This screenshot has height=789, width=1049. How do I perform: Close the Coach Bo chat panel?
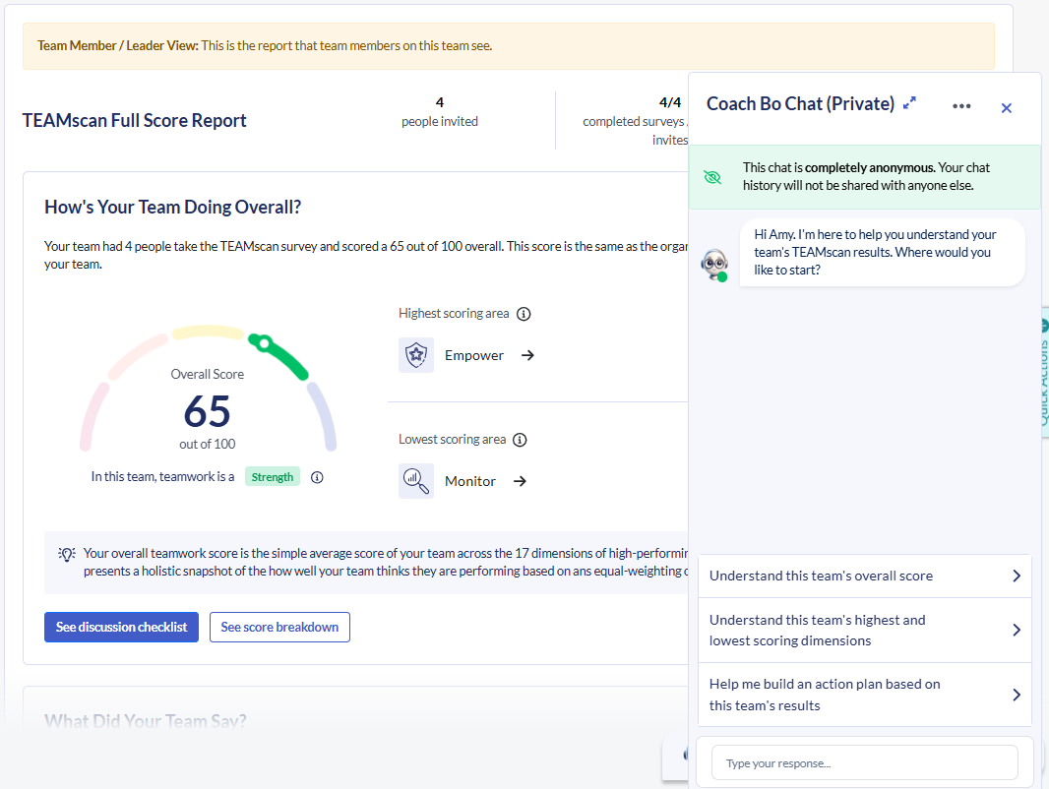point(1006,108)
